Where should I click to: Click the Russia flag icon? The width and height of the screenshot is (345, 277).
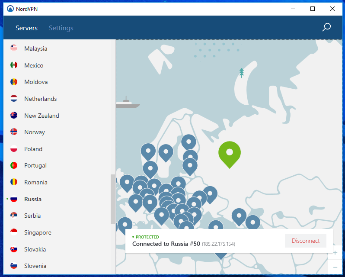pyautogui.click(x=14, y=199)
